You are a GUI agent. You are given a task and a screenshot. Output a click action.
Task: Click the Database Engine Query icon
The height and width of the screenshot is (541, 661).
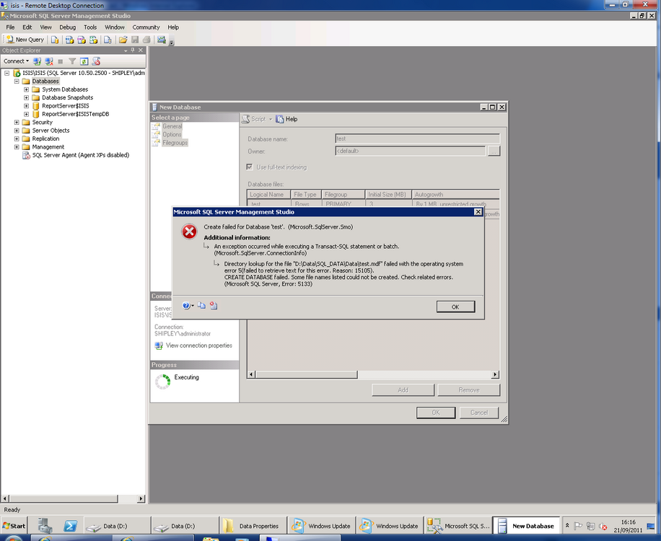(55, 40)
